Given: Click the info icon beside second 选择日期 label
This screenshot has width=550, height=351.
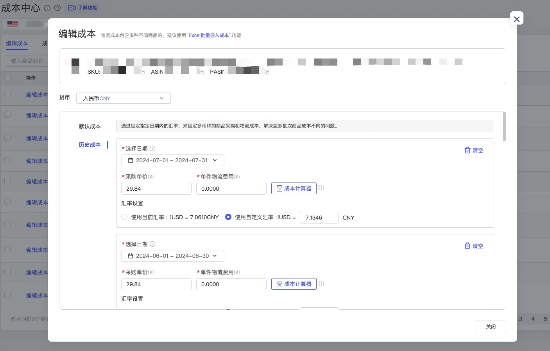Looking at the screenshot, I should coord(152,244).
